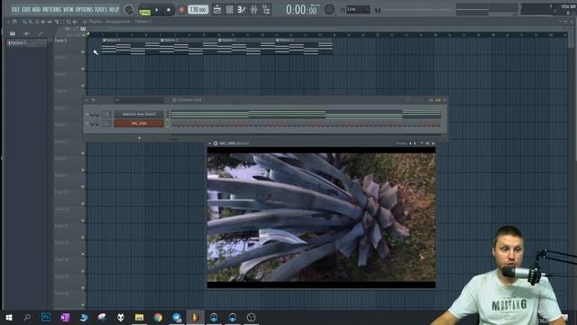Image resolution: width=577 pixels, height=325 pixels.
Task: Open the OPTIONS menu
Action: click(84, 10)
